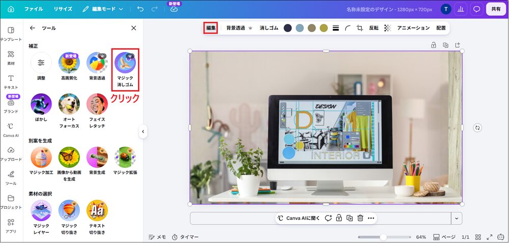Select the フェイスレタッチ tool
The width and height of the screenshot is (509, 243).
pyautogui.click(x=97, y=111)
